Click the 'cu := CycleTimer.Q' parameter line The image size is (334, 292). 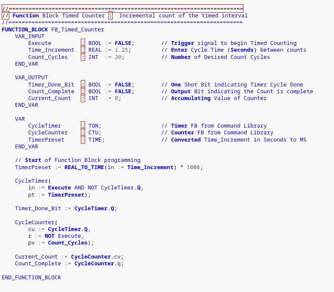(59, 229)
